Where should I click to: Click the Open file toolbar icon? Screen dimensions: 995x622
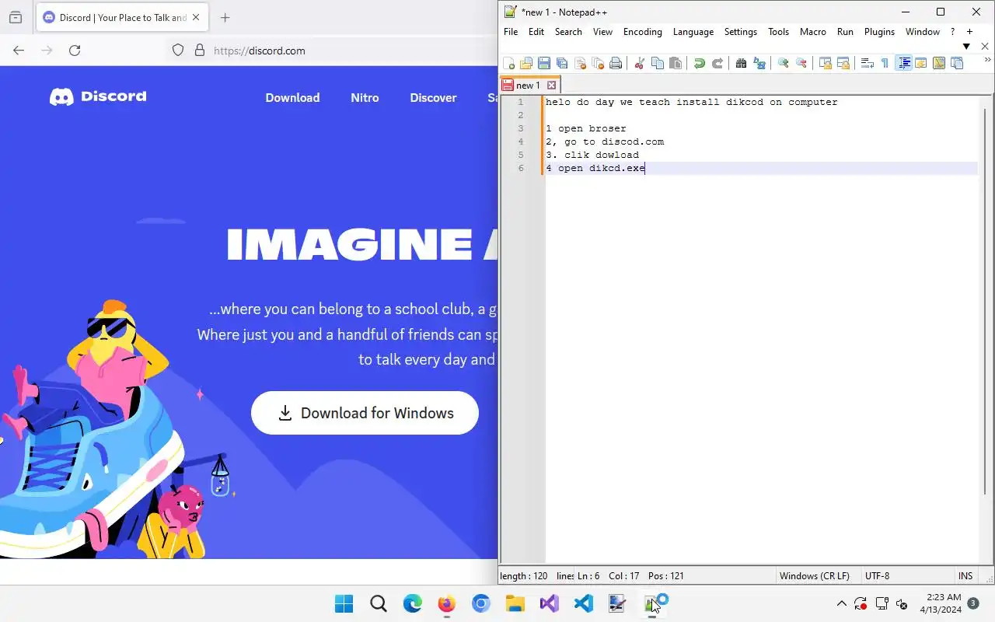click(526, 64)
